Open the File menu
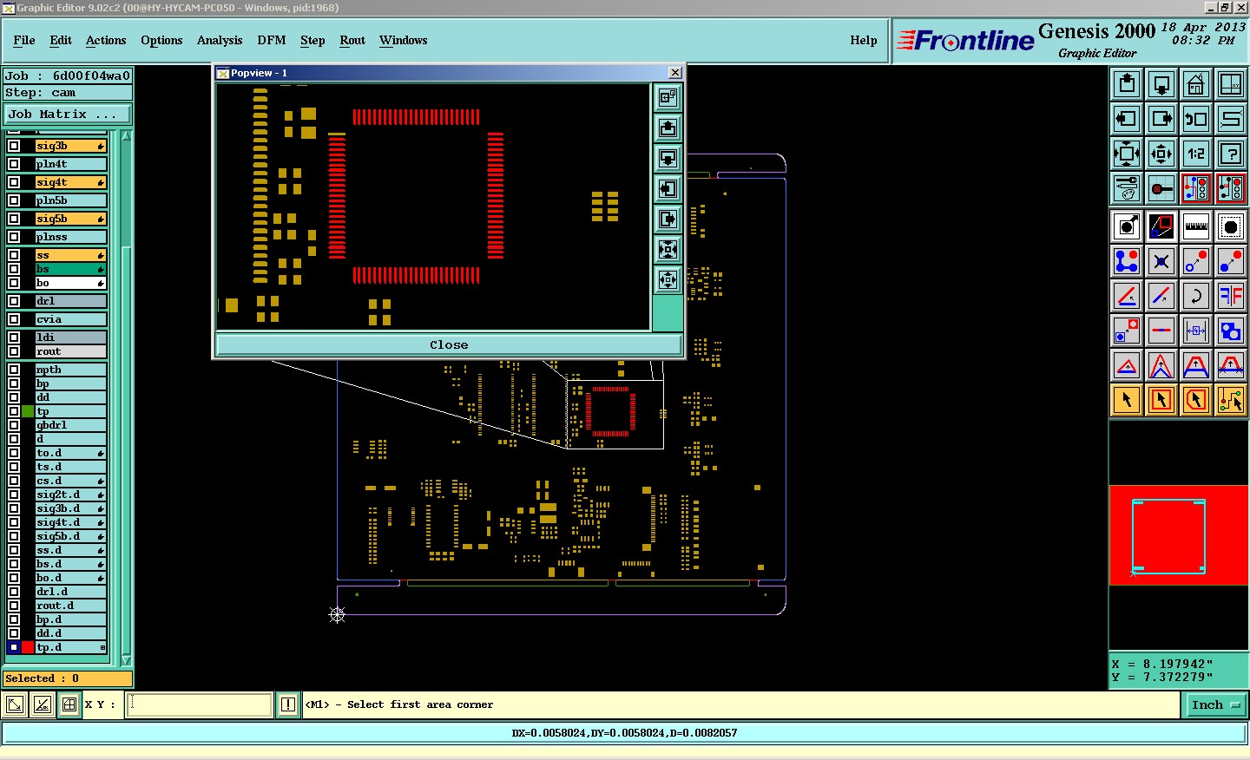Image resolution: width=1250 pixels, height=760 pixels. 24,40
